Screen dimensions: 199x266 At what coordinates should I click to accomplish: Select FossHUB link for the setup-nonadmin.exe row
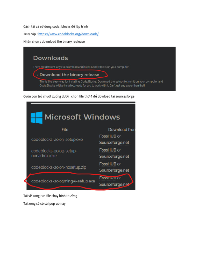coord(108,150)
